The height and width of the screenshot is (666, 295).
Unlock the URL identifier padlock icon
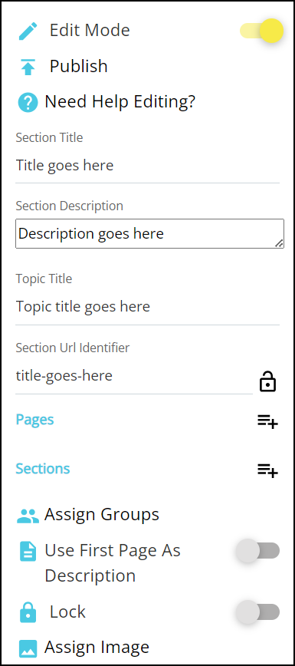pos(267,381)
